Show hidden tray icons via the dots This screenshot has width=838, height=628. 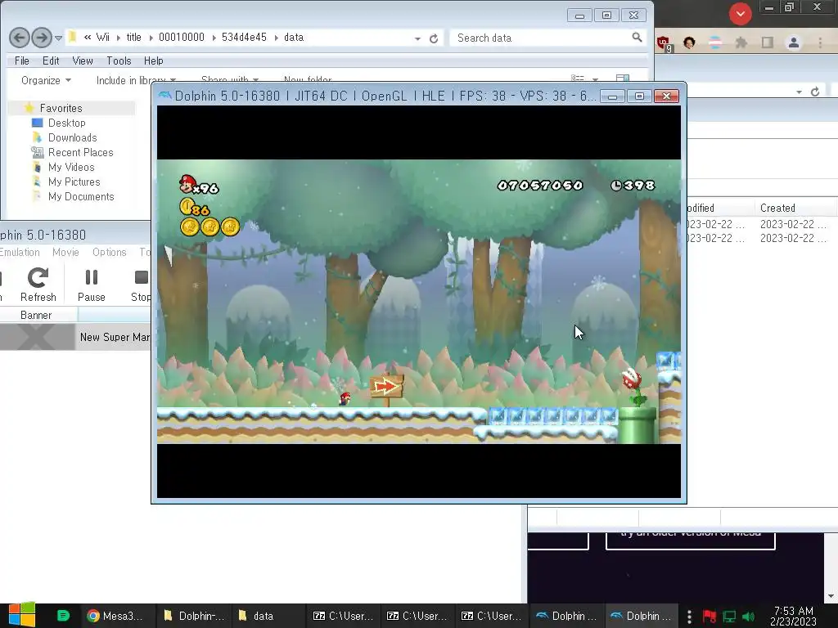point(689,617)
